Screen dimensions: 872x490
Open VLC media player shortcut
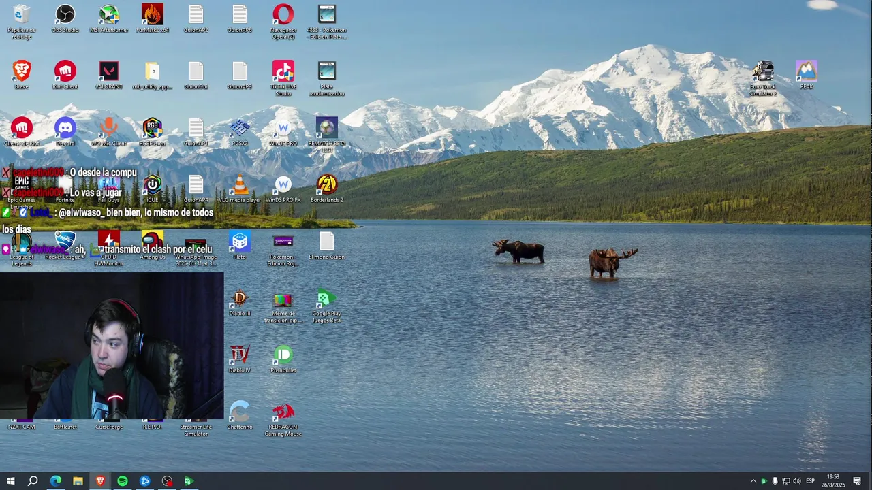(240, 189)
